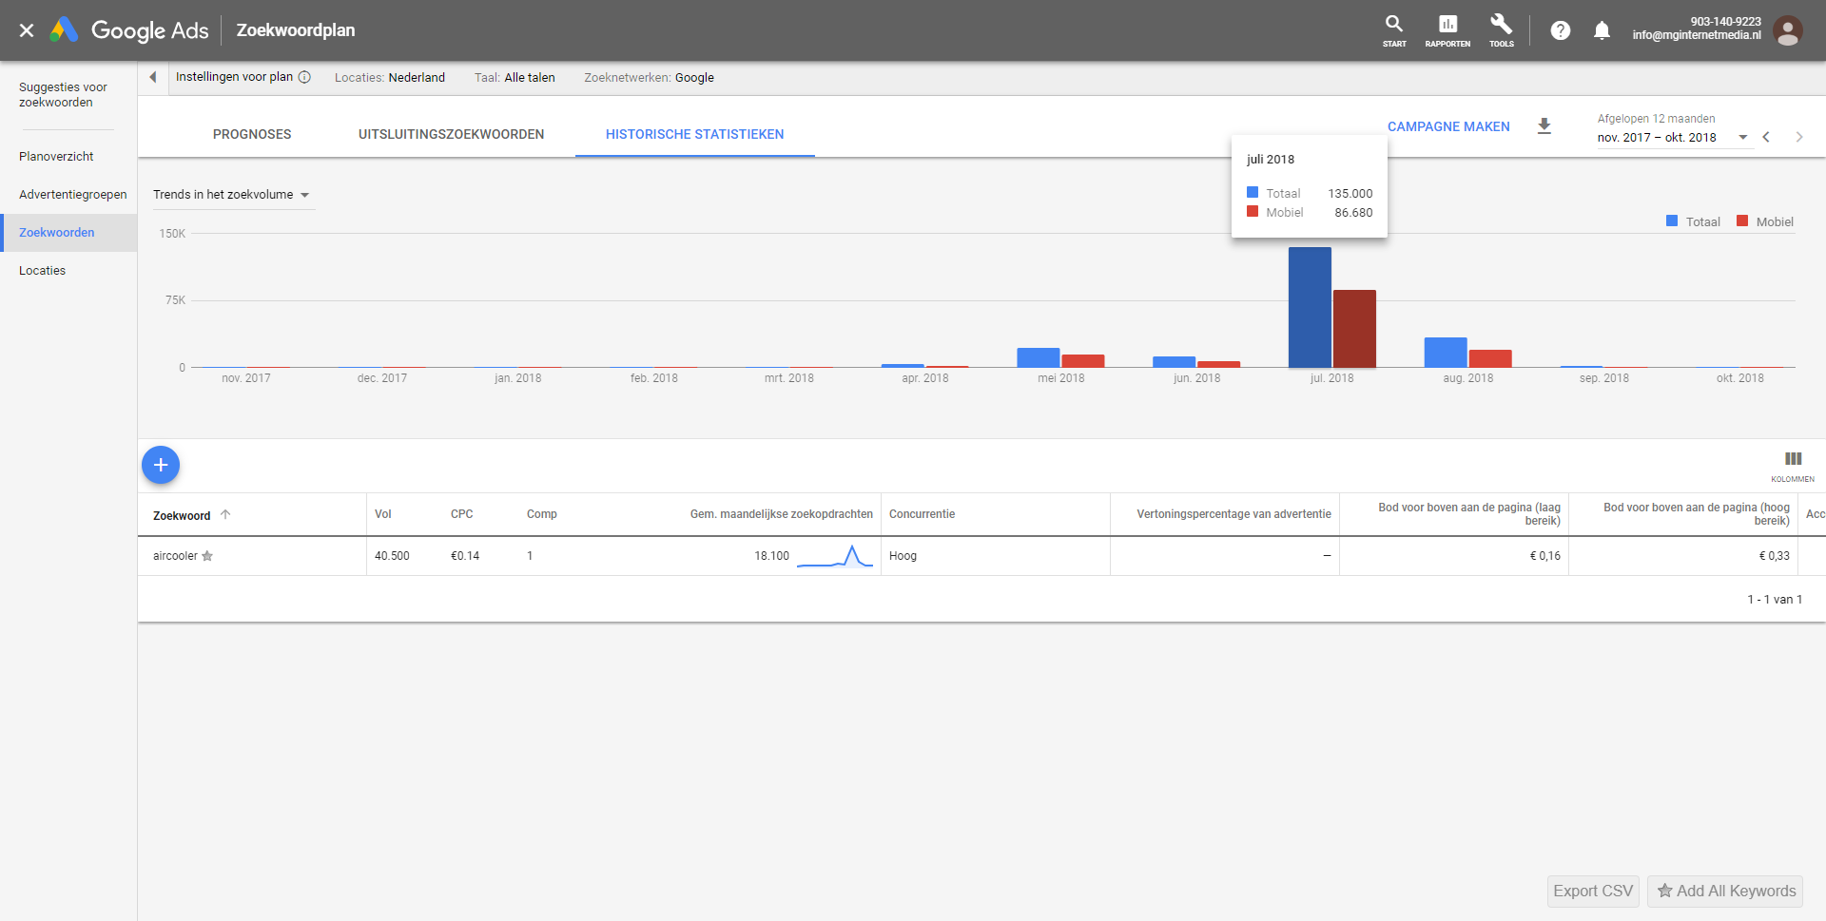Toggle the red Mobiel legend swatch
The height and width of the screenshot is (921, 1826).
(x=1742, y=221)
